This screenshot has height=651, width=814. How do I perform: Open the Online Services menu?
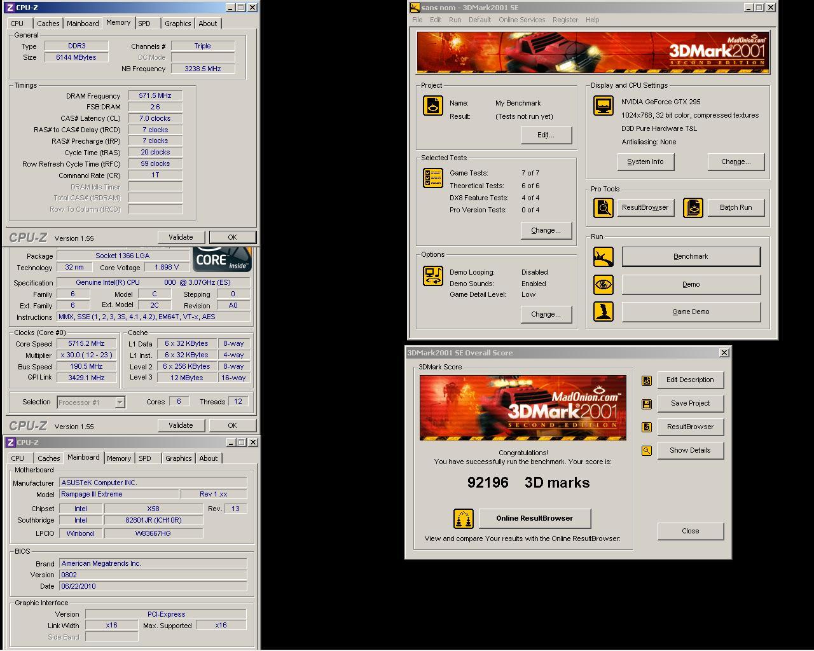[521, 20]
